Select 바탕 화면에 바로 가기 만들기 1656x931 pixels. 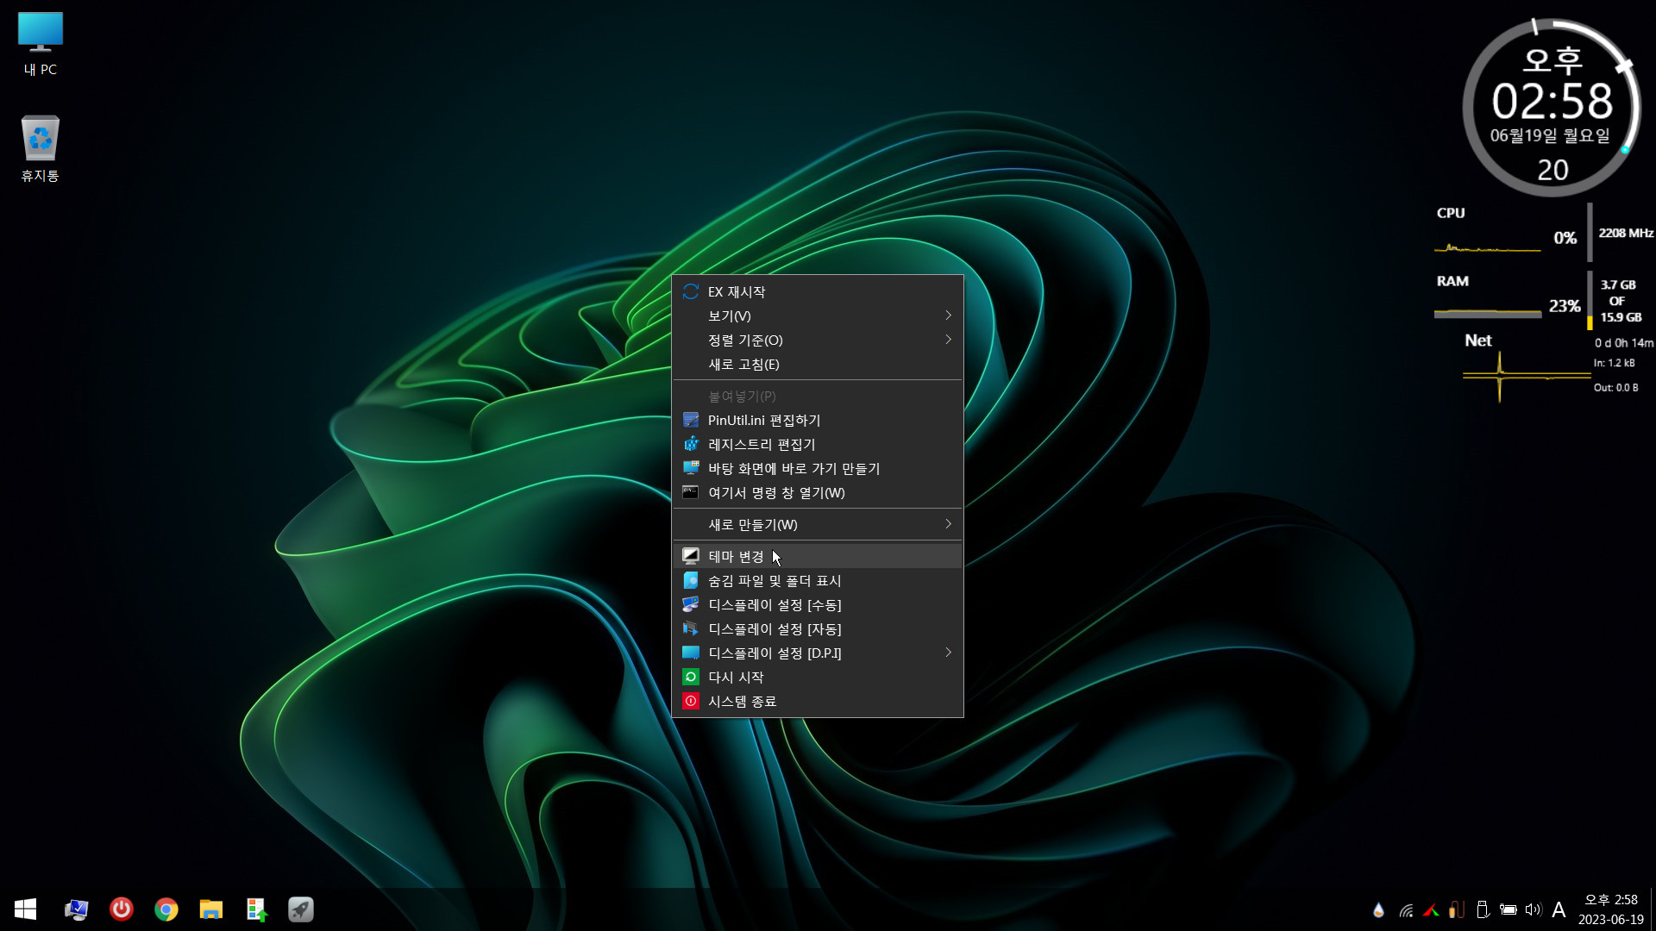coord(818,468)
